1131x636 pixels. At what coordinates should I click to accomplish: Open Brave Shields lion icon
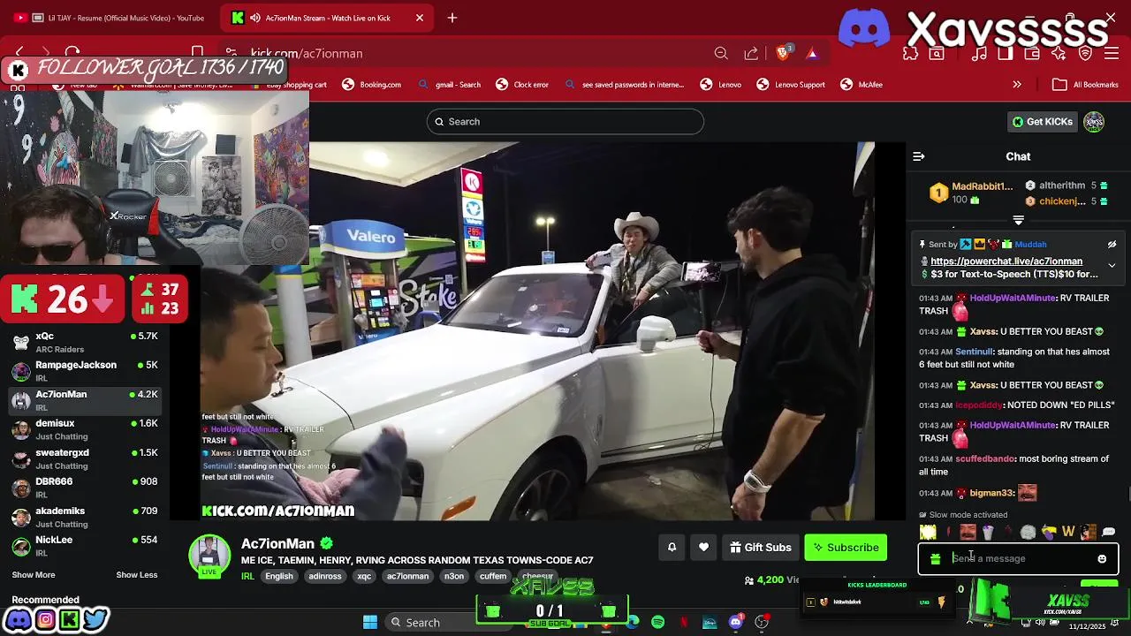coord(783,54)
